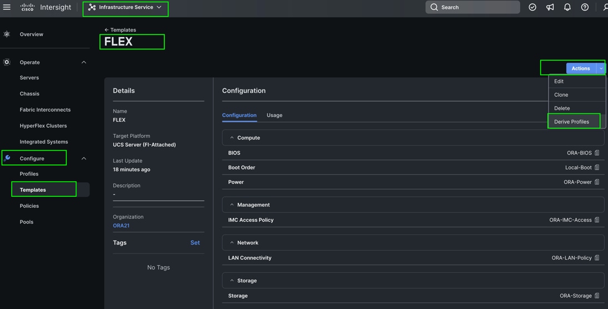
Task: Click the Configure wrench icon
Action: point(7,158)
